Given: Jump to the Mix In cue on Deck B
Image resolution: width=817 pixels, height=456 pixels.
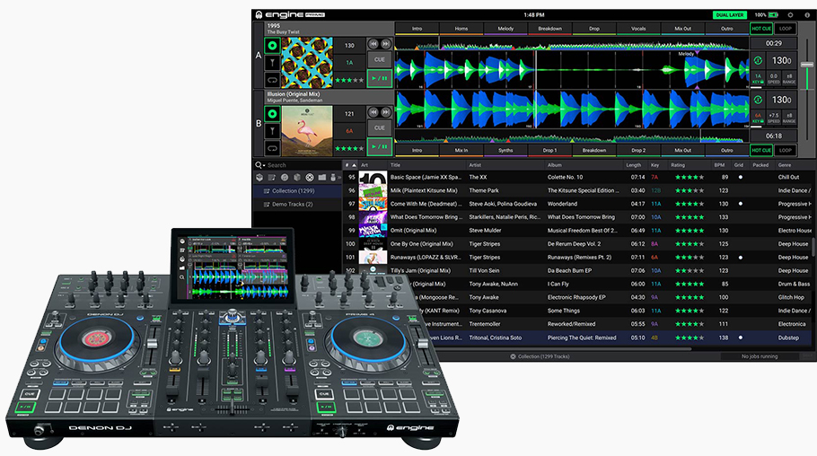Looking at the screenshot, I should [461, 150].
